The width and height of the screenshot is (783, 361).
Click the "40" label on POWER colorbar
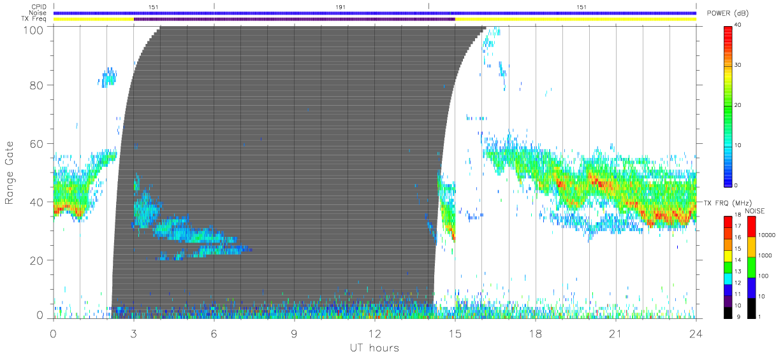(x=738, y=25)
